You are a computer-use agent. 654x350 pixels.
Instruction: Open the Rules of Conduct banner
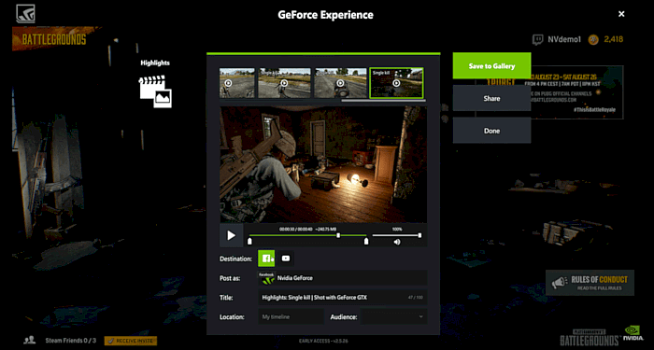tap(590, 283)
